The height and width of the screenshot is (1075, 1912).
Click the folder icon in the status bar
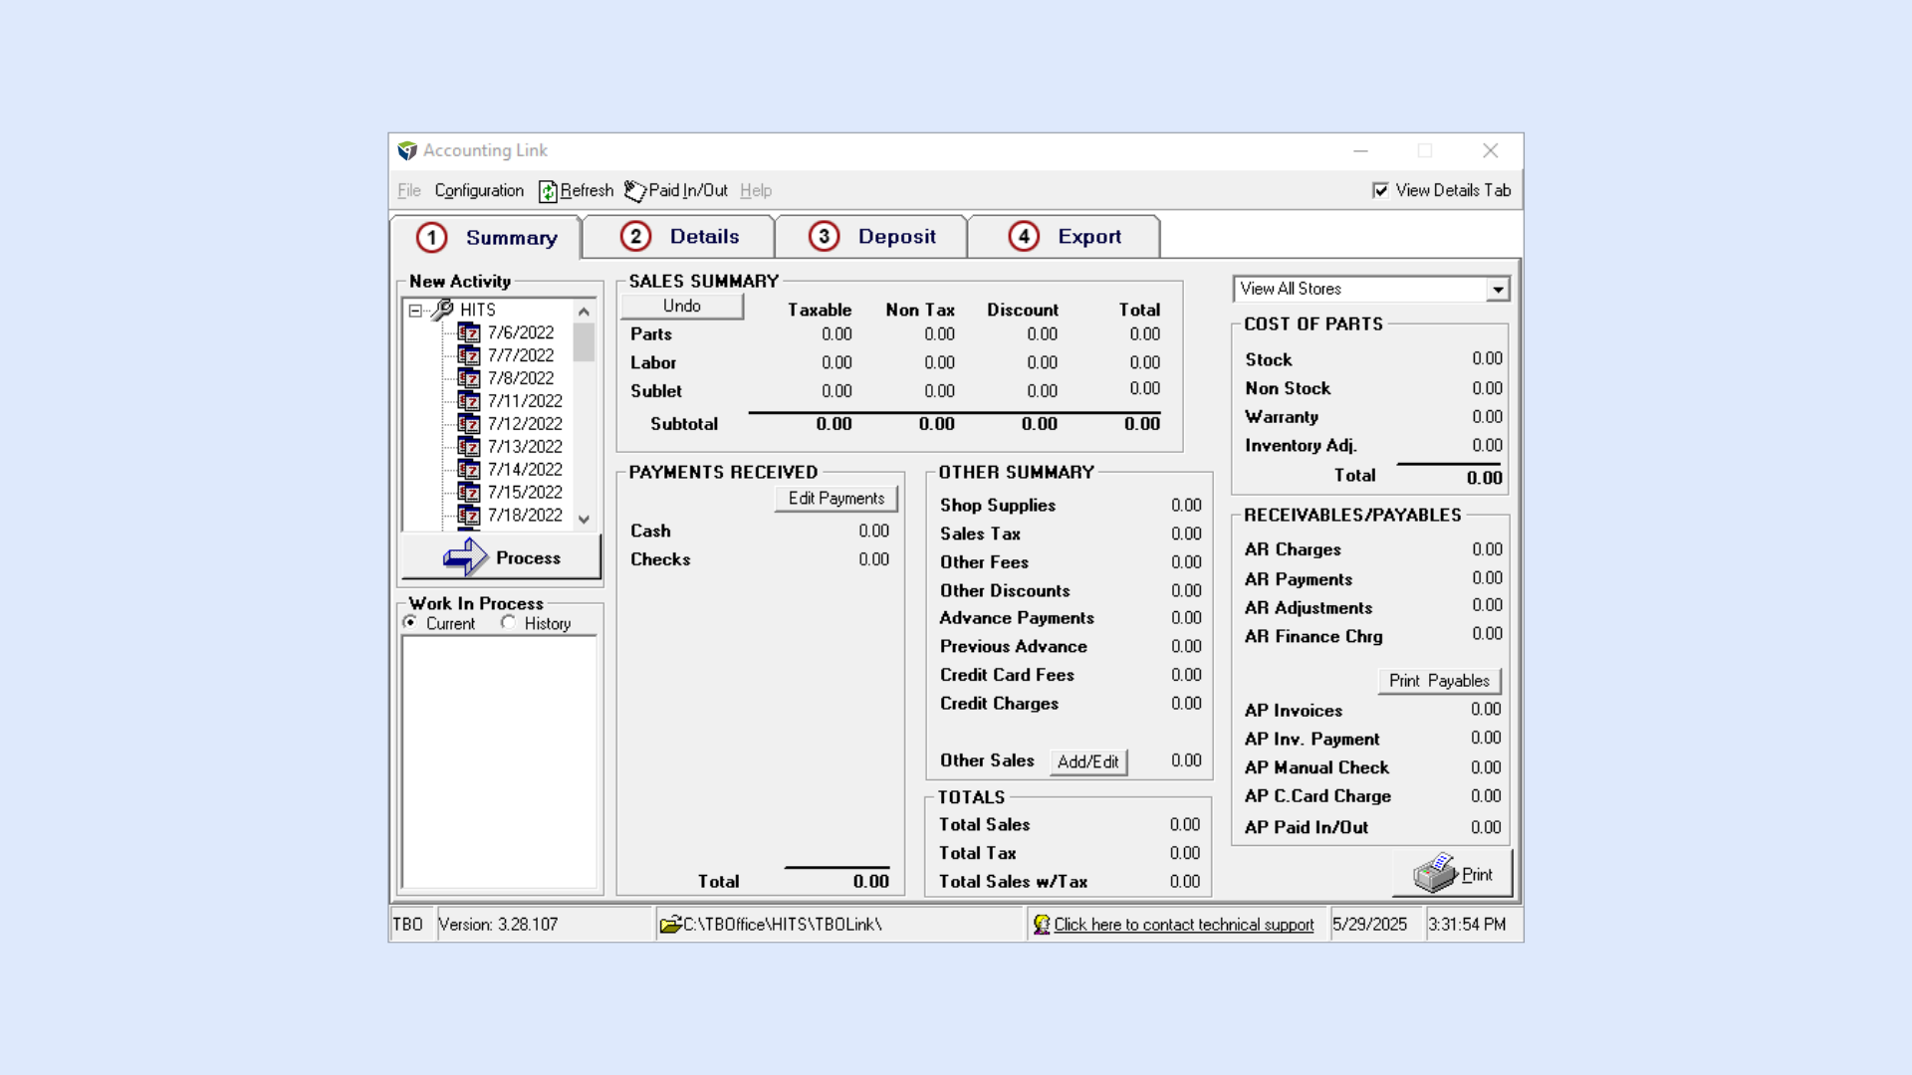670,925
